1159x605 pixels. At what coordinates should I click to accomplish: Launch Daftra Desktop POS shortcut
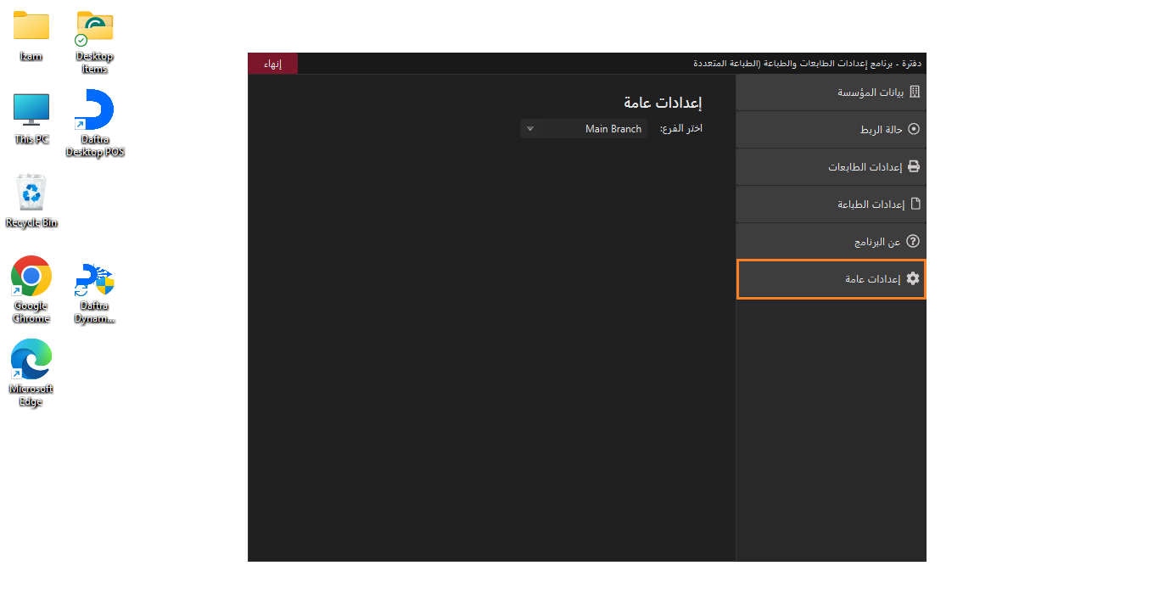(x=95, y=124)
